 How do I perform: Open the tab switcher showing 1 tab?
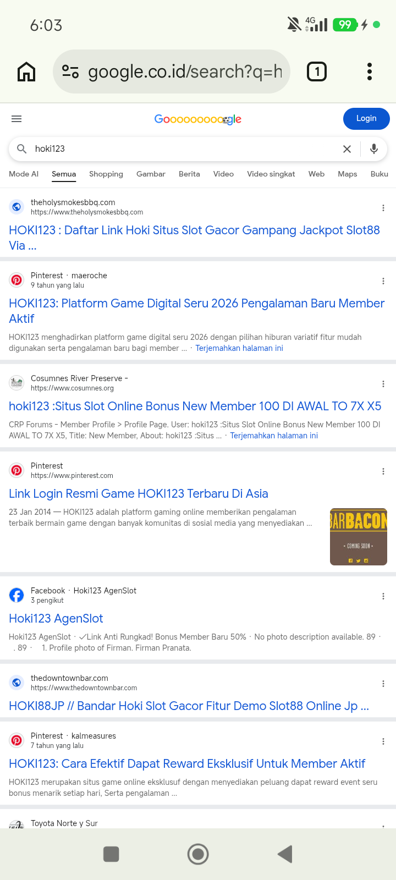click(316, 71)
